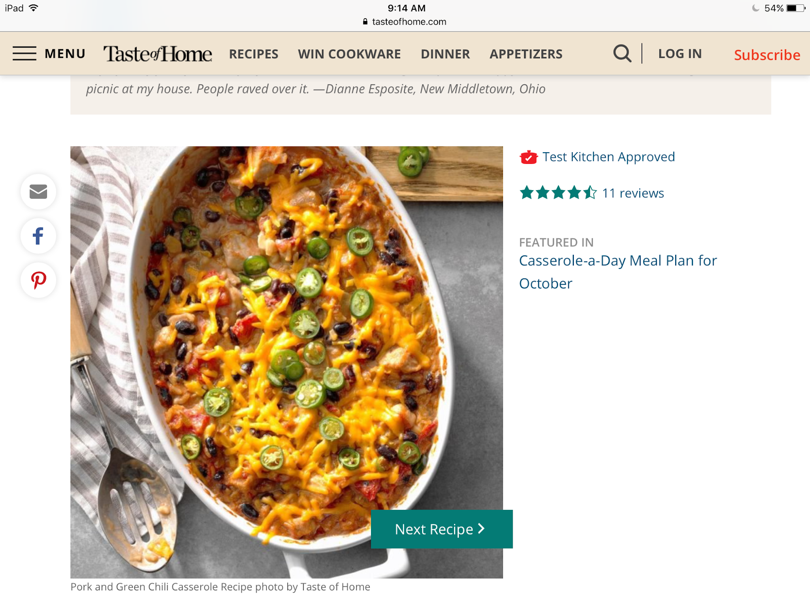This screenshot has width=810, height=607.
Task: Open the 11 reviews link
Action: pos(633,193)
